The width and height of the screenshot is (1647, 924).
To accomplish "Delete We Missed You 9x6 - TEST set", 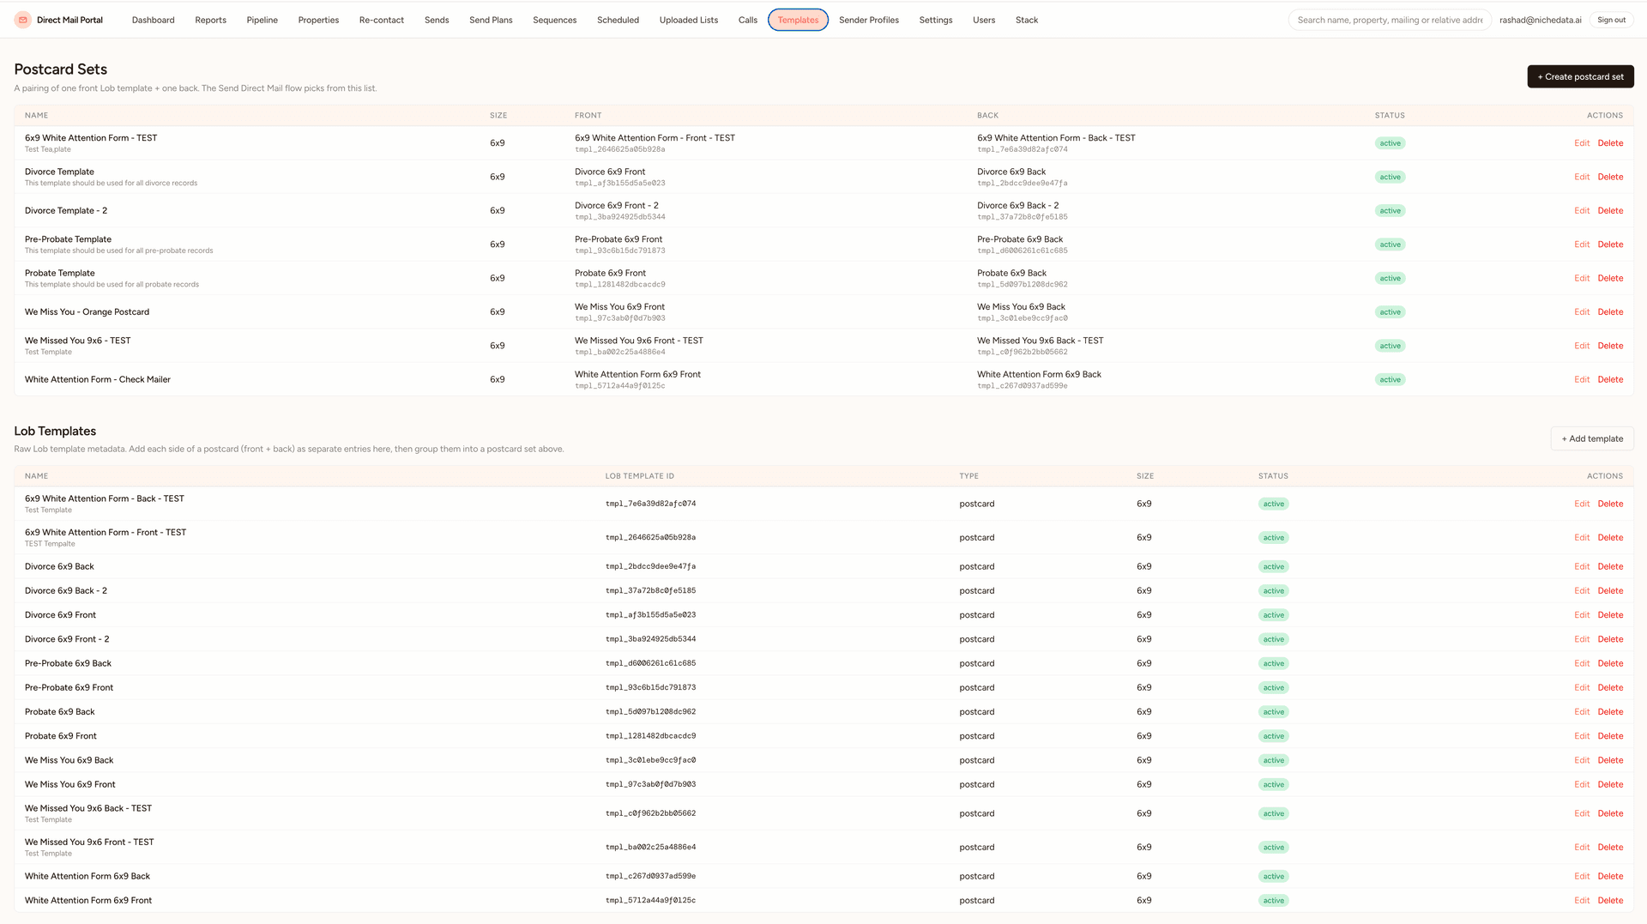I will 1610,346.
